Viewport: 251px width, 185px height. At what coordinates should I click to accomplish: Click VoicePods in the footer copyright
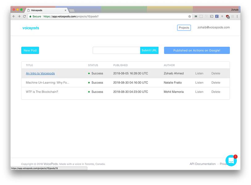coord(51,164)
